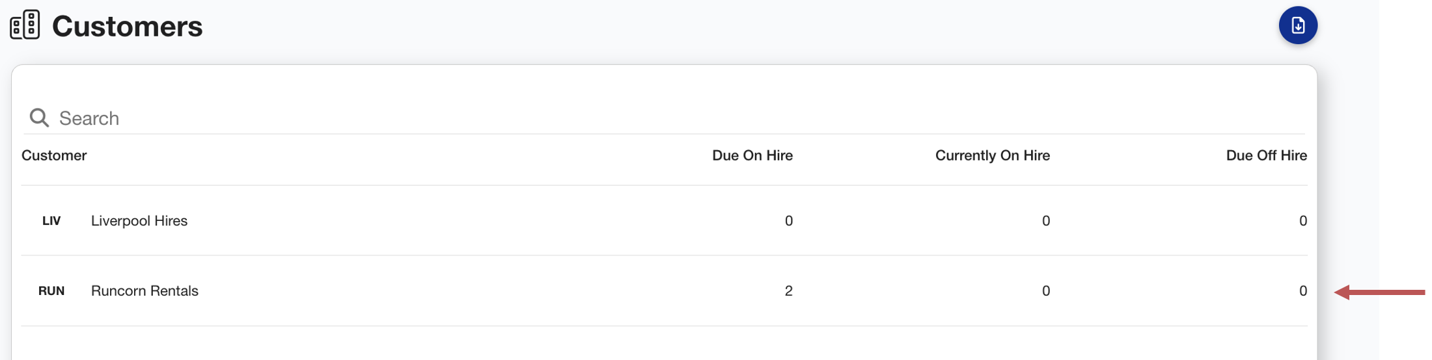
Task: Click the RUN customer code badge
Action: (x=51, y=291)
